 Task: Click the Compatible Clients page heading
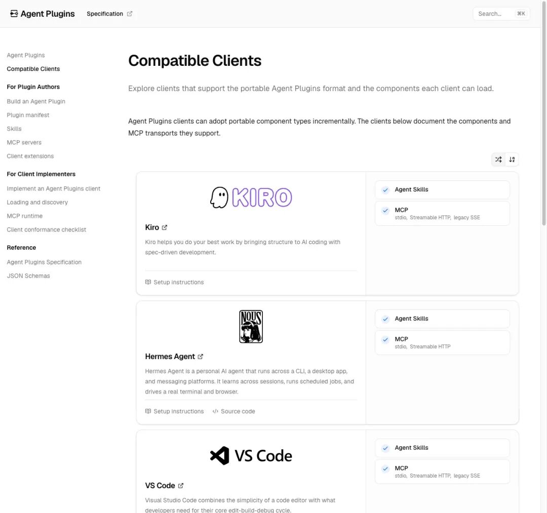(194, 61)
